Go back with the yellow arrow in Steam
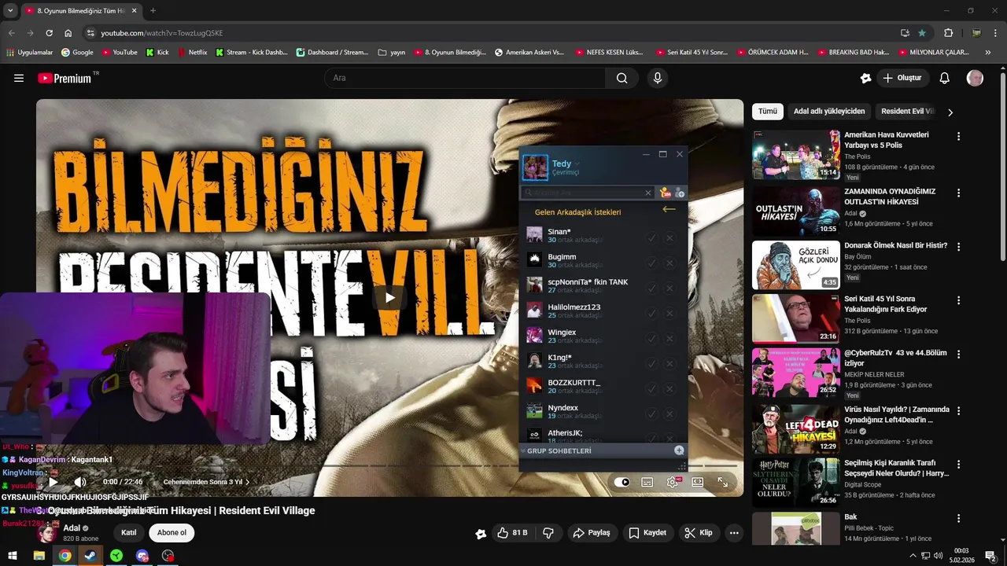This screenshot has height=566, width=1007. pyautogui.click(x=669, y=209)
